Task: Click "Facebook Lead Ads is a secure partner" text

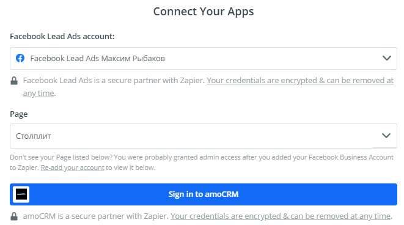Action: tap(114, 81)
